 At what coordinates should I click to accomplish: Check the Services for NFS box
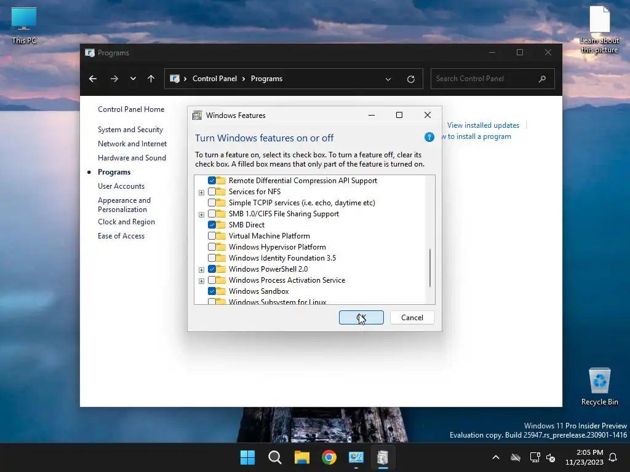212,192
